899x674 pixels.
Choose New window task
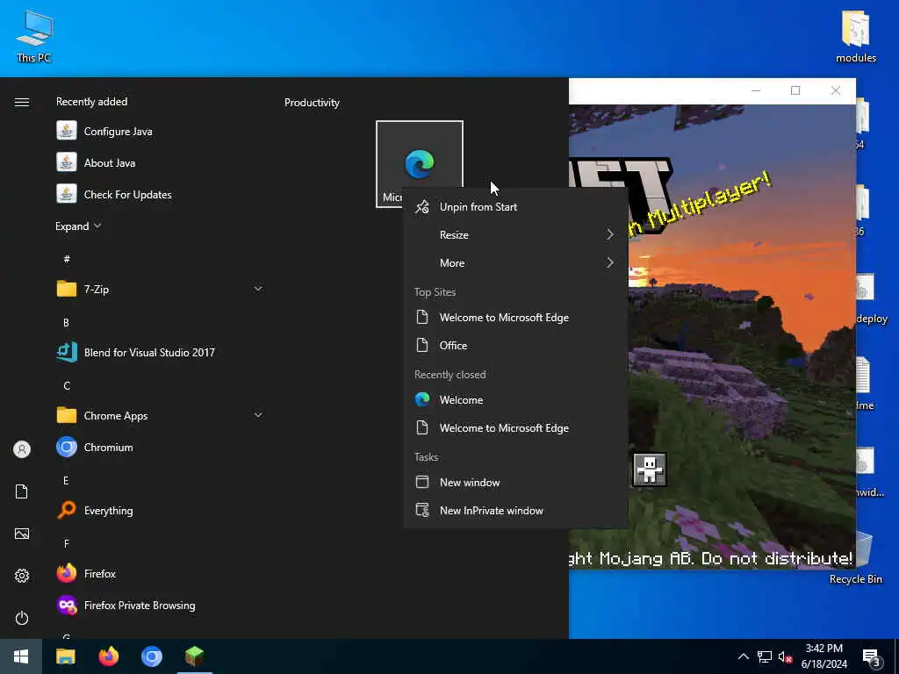515,483
